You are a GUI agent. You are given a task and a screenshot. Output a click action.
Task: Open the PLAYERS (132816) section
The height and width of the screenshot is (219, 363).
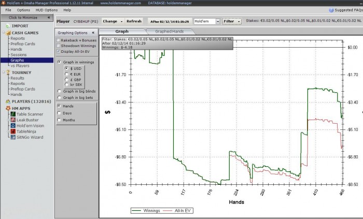click(32, 101)
